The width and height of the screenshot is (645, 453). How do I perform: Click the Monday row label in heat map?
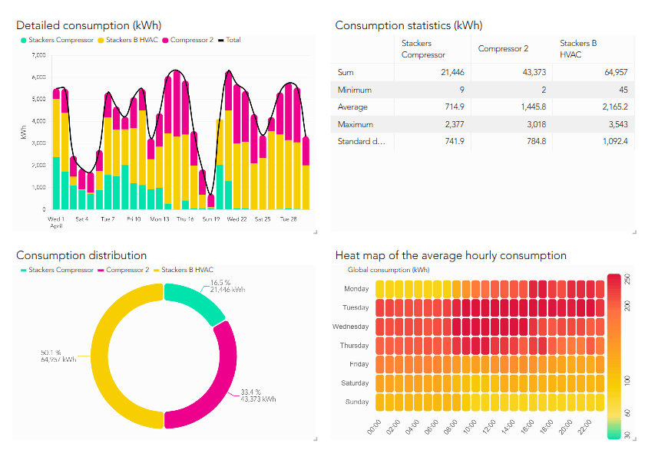[356, 289]
